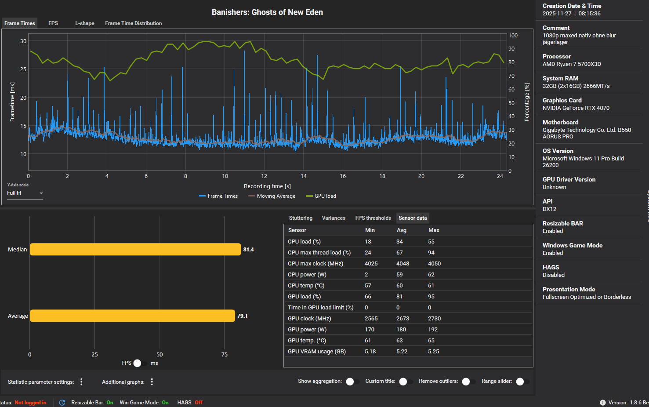Click the info icon beside Version 1.8.6
The width and height of the screenshot is (649, 407).
click(x=603, y=403)
